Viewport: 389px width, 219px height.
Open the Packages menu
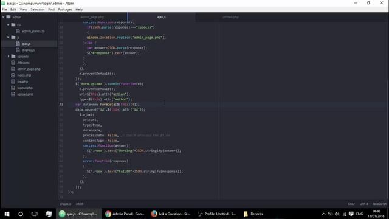click(x=65, y=10)
